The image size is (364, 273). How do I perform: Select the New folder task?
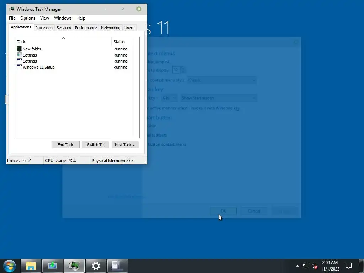[32, 49]
